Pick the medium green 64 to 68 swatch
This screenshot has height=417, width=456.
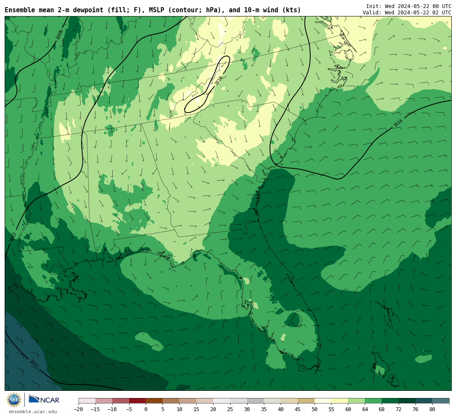373,401
